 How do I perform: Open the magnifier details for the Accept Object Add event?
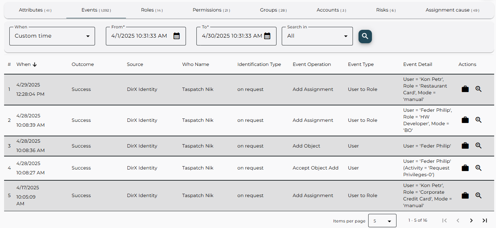point(478,168)
